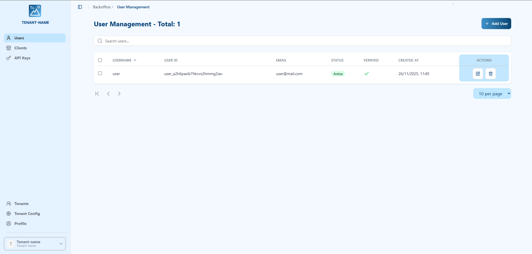Select the checkbox for the user row
This screenshot has height=254, width=532.
pyautogui.click(x=100, y=73)
